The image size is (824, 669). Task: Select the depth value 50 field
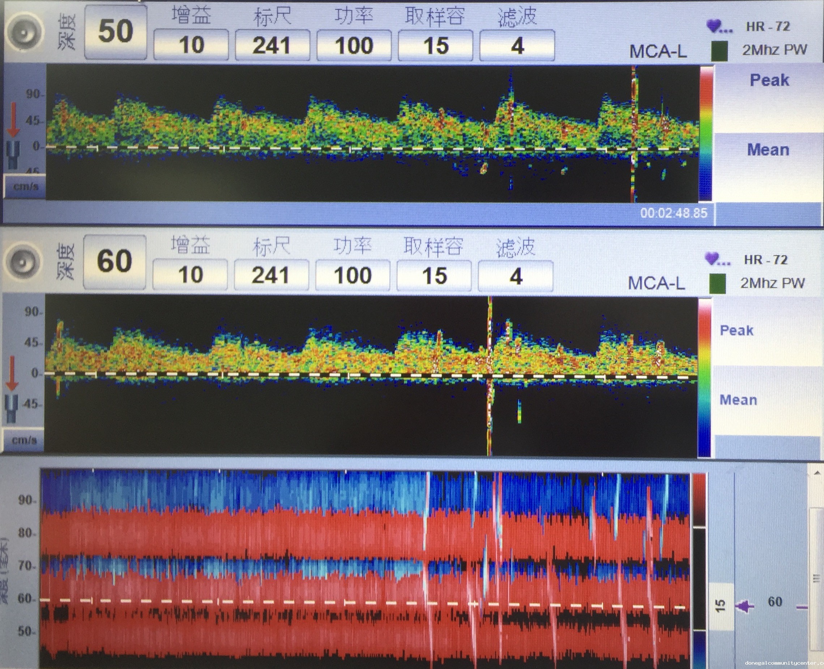(x=116, y=33)
